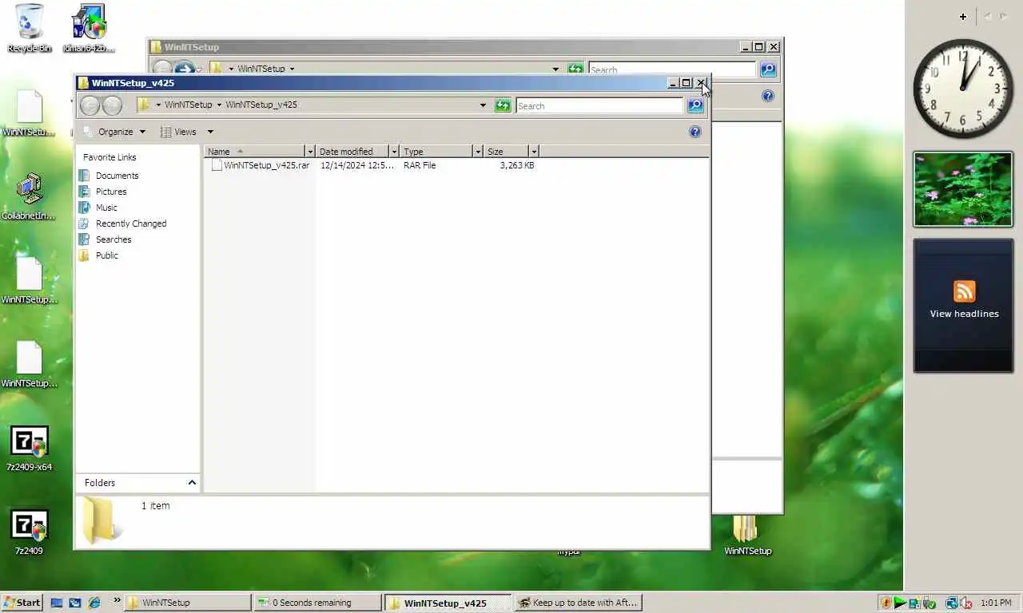Viewport: 1023px width, 613px height.
Task: Open the Size column filter dropdown
Action: coord(534,151)
